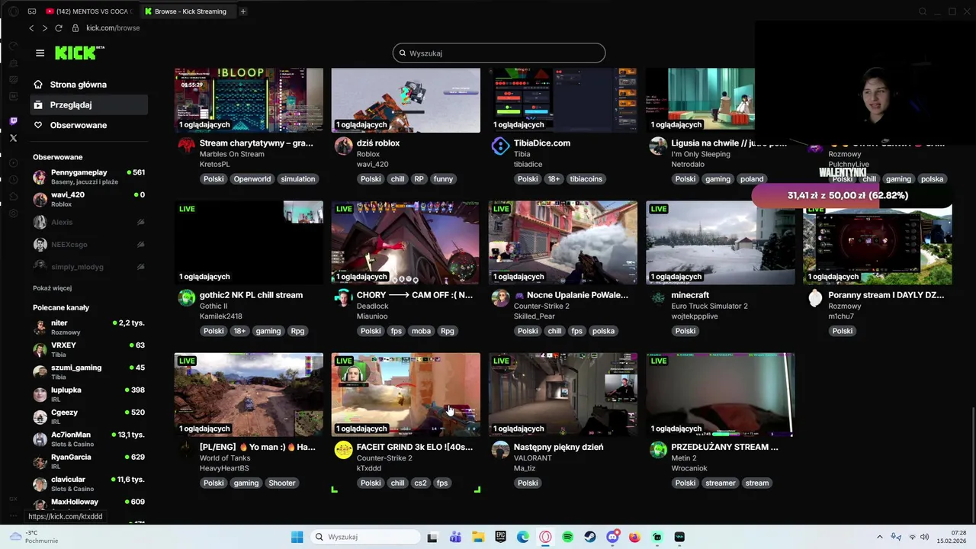Open the minecraft Euro Truck Simulator thumbnail
This screenshot has width=976, height=549.
point(720,242)
